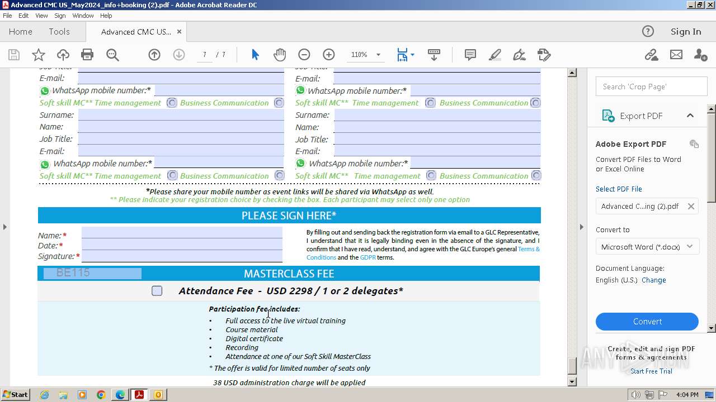Activate the Selection arrow tool

pos(255,55)
